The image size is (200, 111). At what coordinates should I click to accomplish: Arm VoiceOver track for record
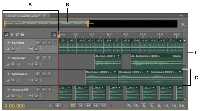click(49, 58)
